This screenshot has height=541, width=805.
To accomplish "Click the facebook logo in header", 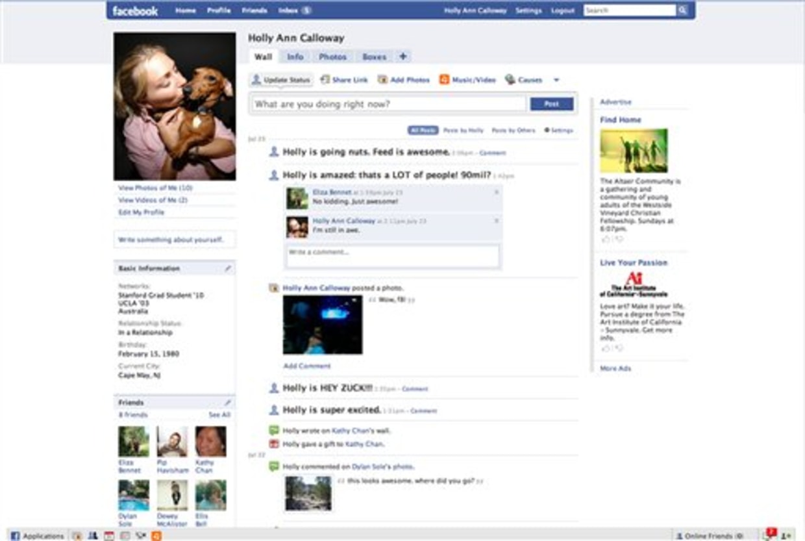I will [135, 10].
